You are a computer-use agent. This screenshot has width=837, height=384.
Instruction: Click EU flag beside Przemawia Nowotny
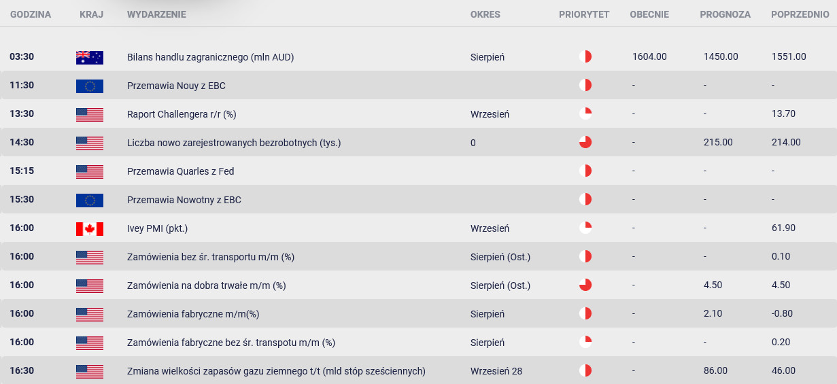tap(90, 200)
